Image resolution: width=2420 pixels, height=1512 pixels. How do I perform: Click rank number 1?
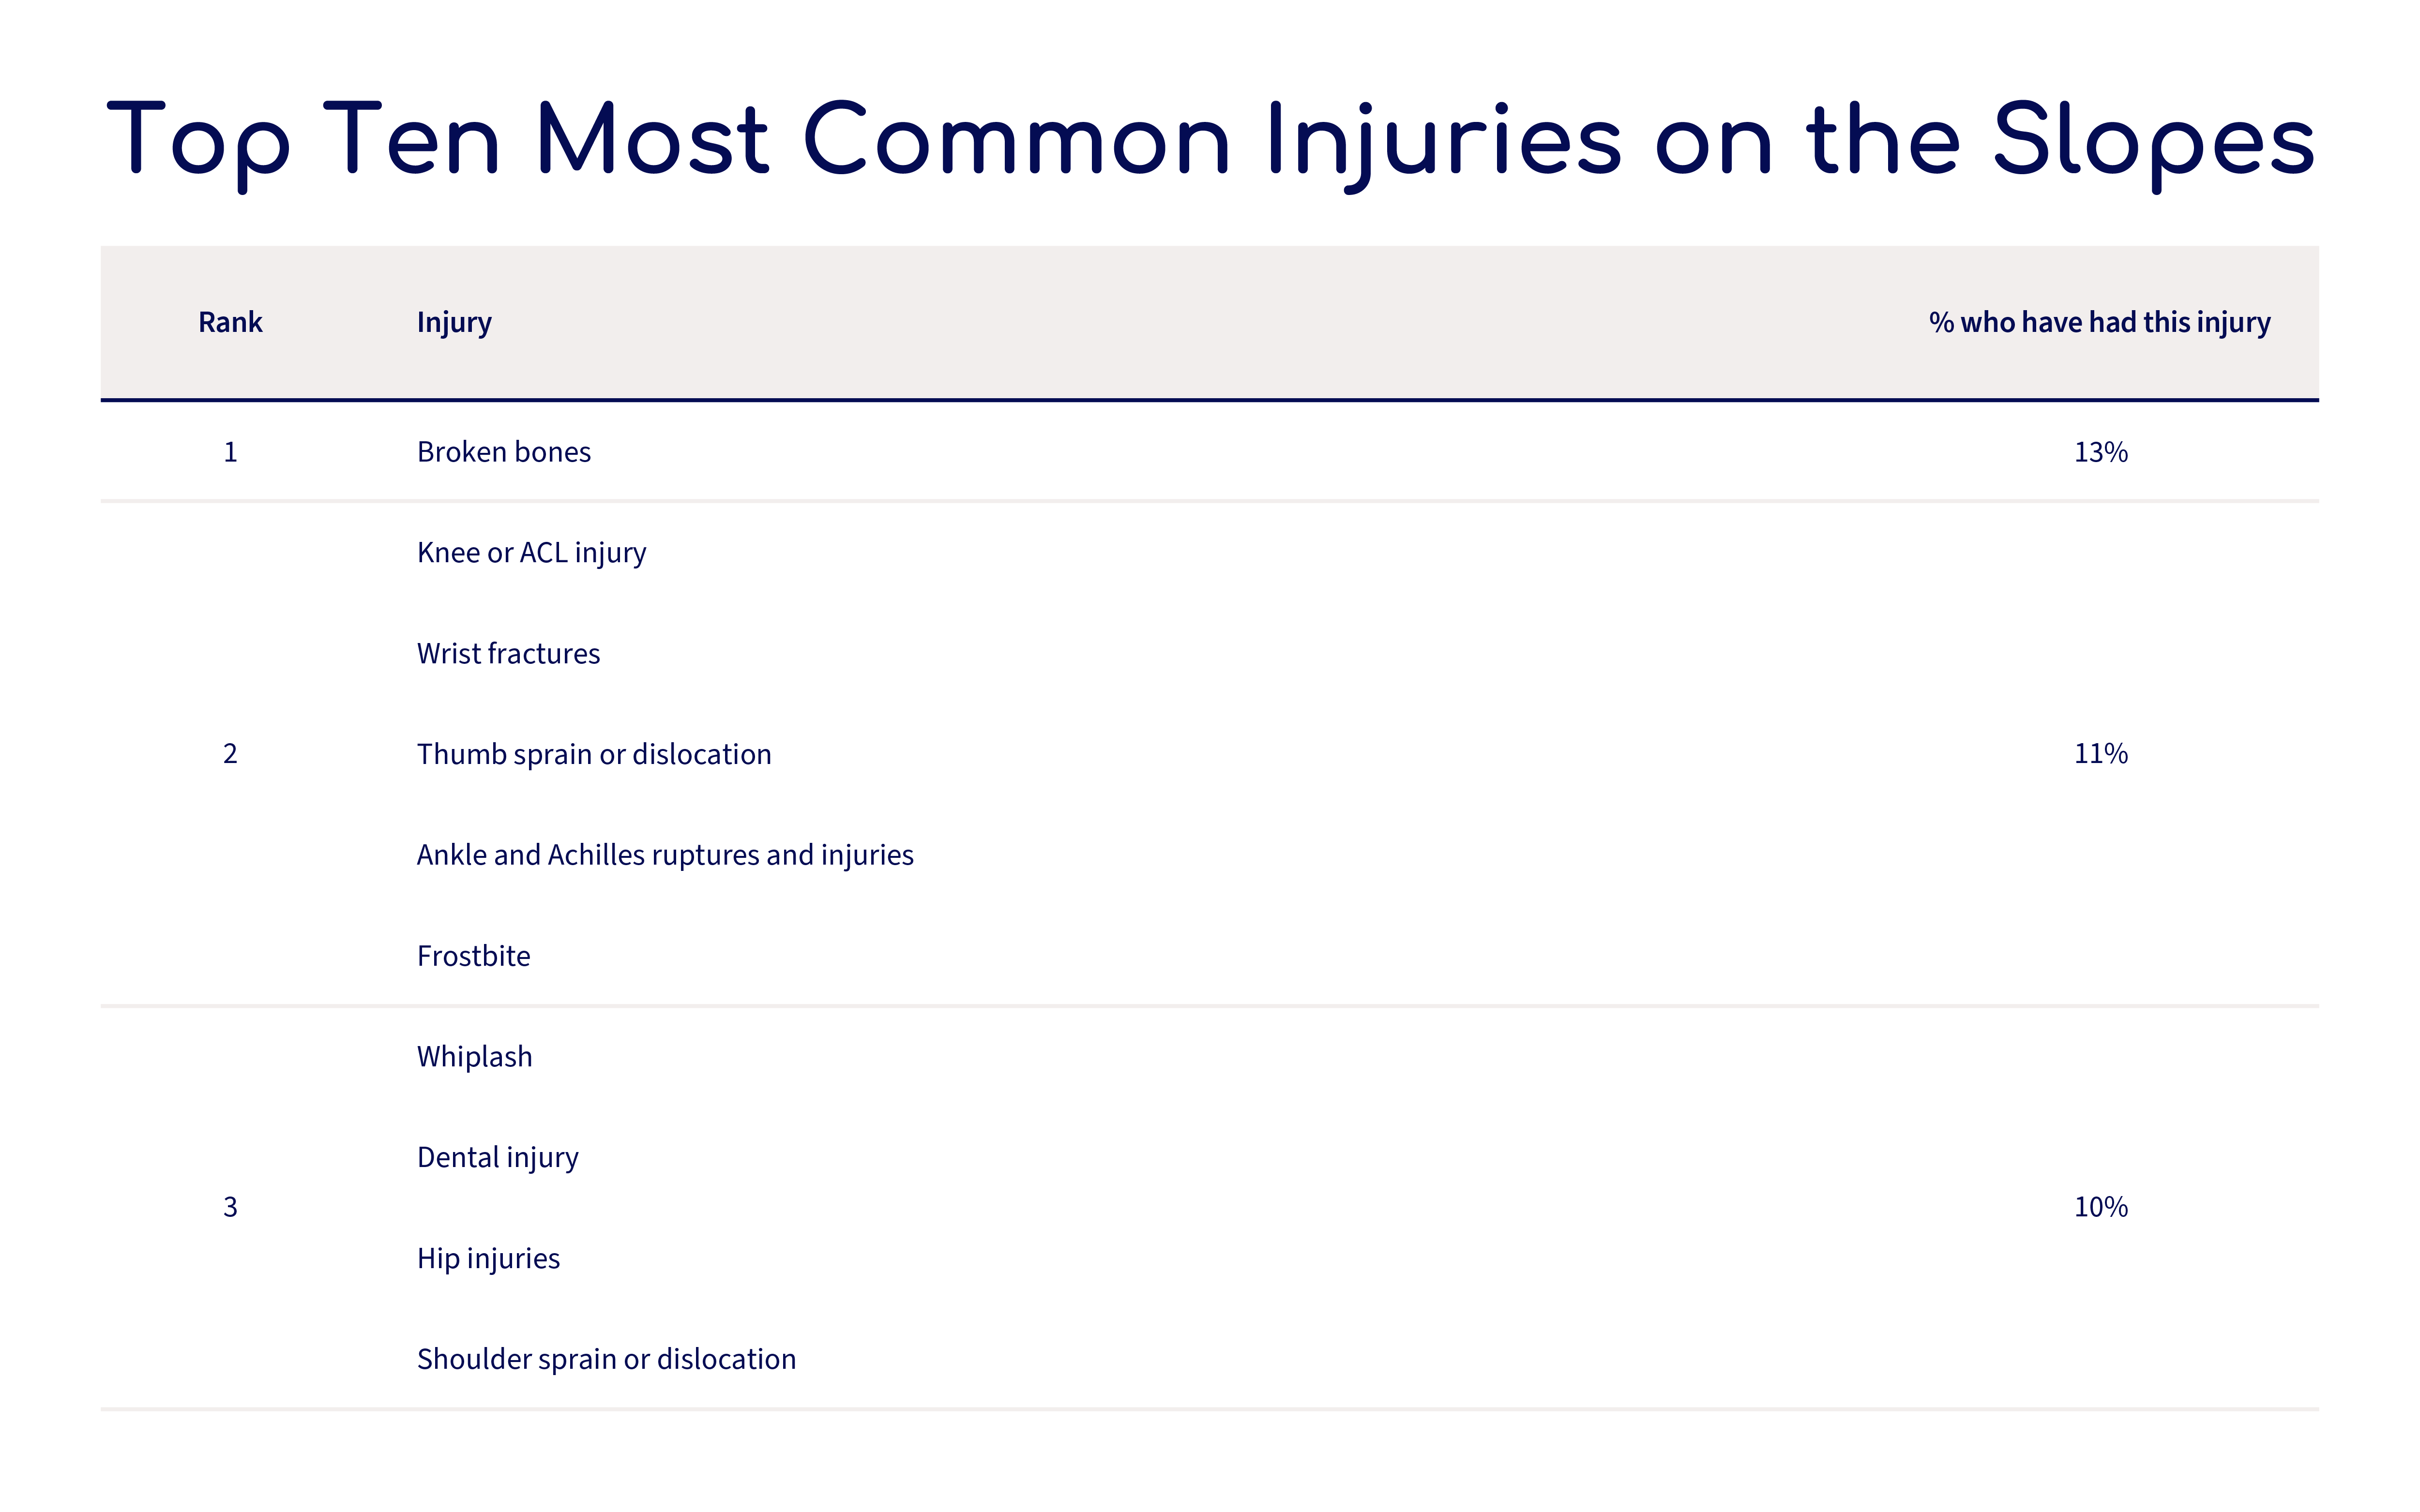click(x=230, y=452)
